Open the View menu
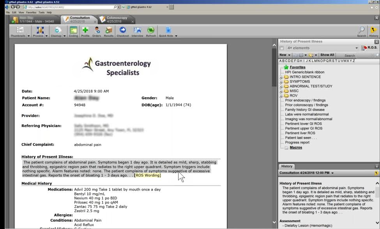 (21, 12)
